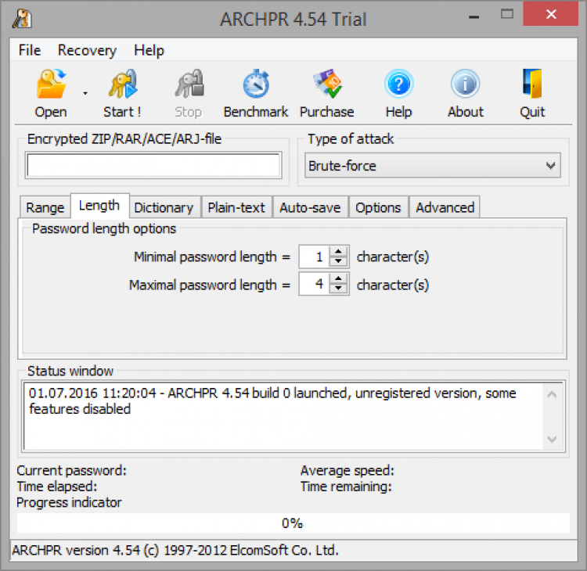Image resolution: width=587 pixels, height=571 pixels.
Task: Open the Help menu in the menu bar
Action: pyautogui.click(x=149, y=50)
